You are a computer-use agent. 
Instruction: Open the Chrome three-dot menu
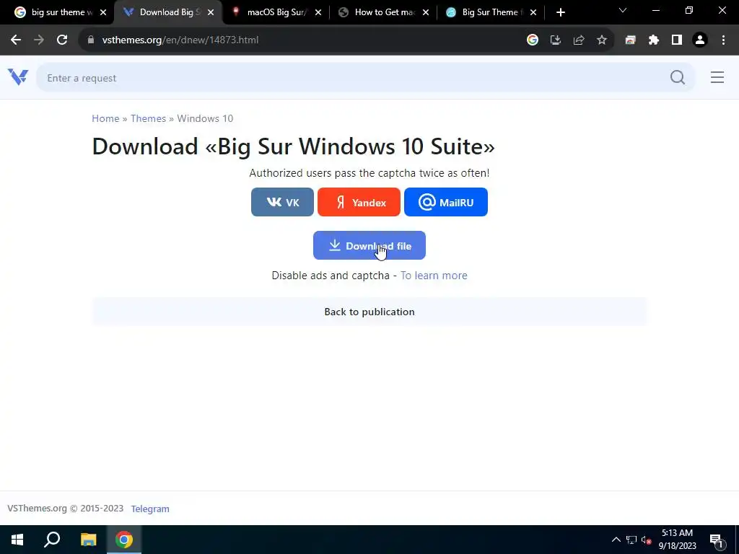(x=723, y=40)
